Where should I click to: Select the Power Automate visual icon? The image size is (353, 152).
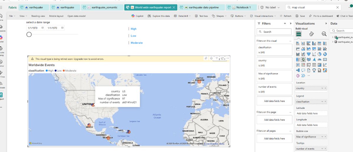[x=303, y=76]
